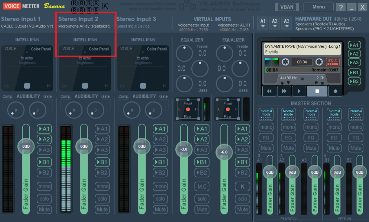Mute the Voicemeeter AUX strip
369x222 pixels.
pyautogui.click(x=242, y=209)
